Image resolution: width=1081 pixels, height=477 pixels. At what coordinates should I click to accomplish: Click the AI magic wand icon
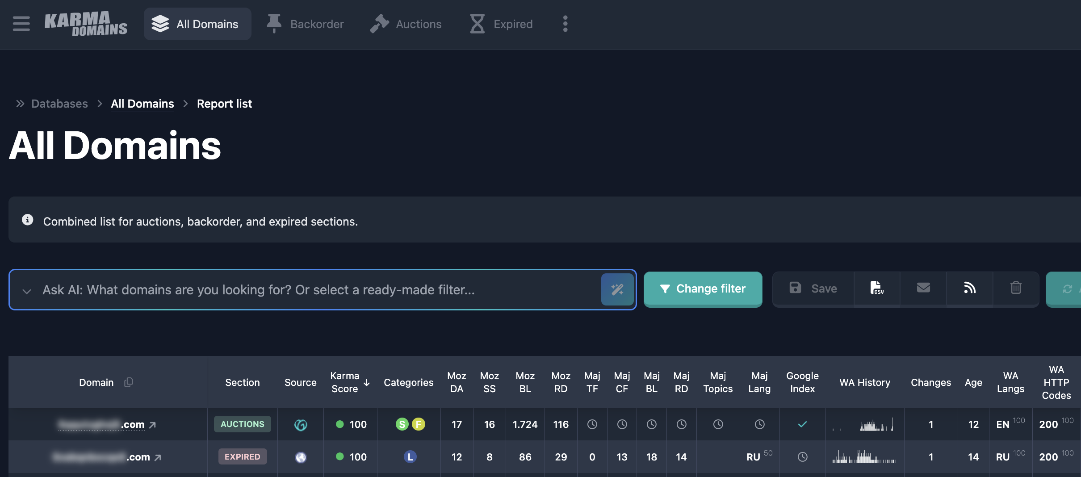point(617,289)
